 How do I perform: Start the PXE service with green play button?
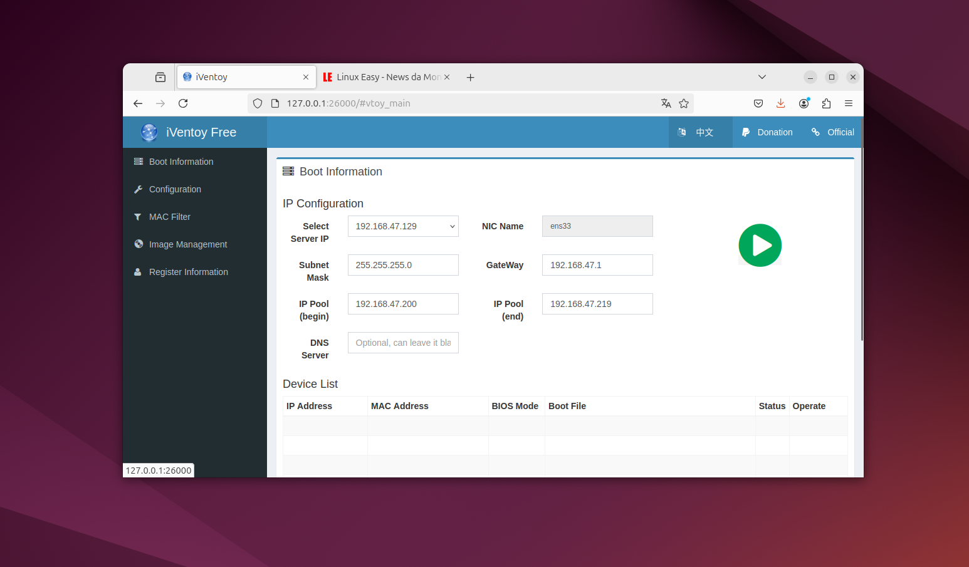point(760,246)
